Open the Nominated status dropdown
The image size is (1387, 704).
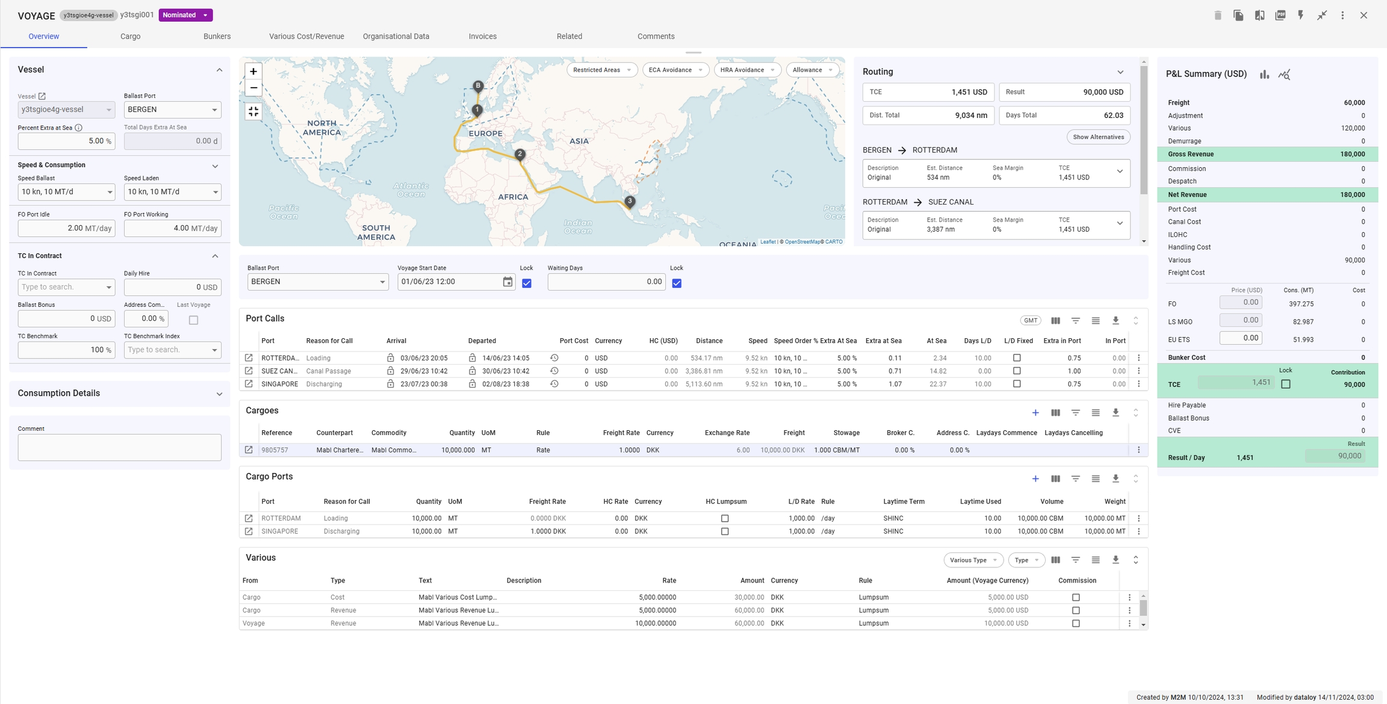tap(185, 15)
